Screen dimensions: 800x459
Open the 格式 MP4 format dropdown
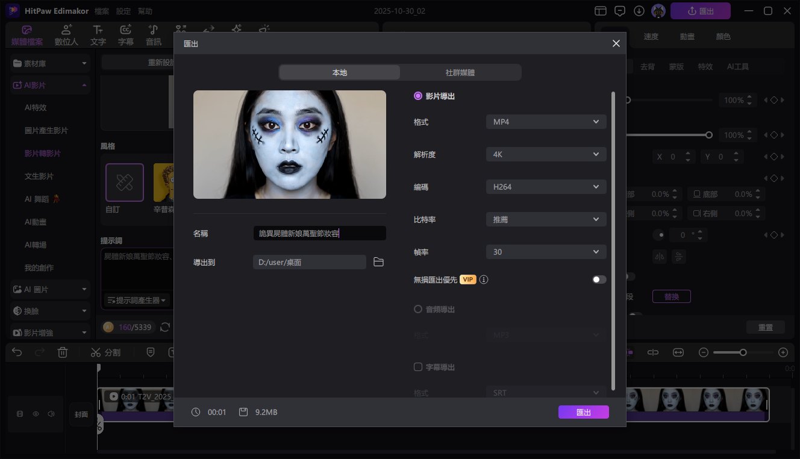coord(545,121)
